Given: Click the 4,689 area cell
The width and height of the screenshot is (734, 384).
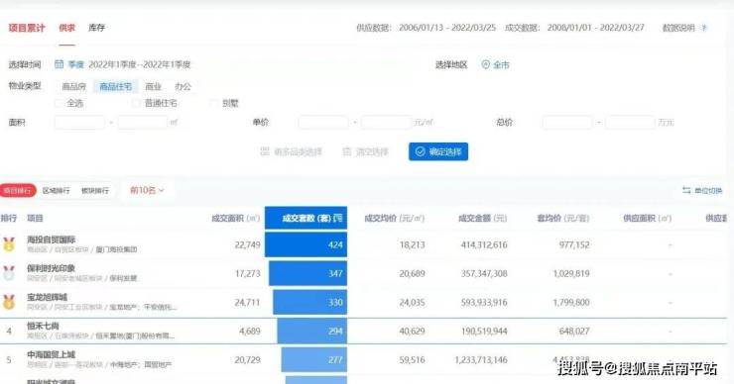Looking at the screenshot, I should point(250,332).
